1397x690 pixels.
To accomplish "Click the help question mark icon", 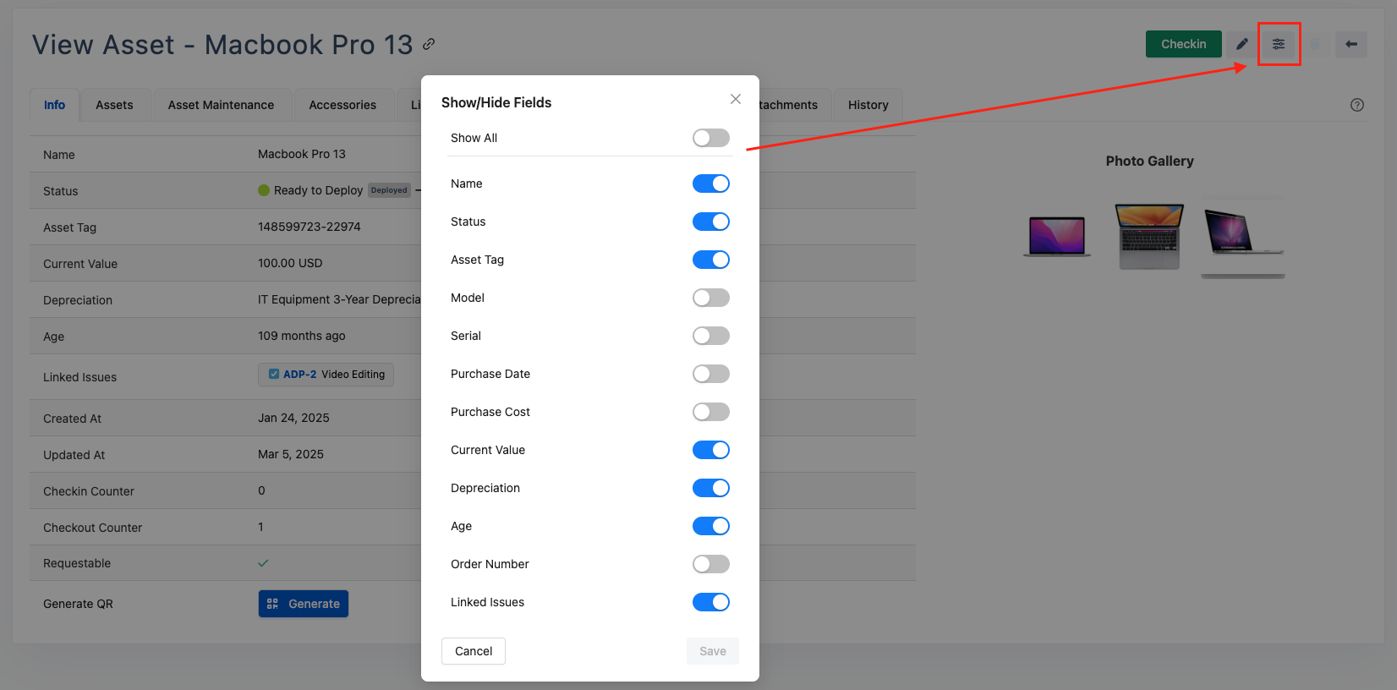I will point(1357,105).
